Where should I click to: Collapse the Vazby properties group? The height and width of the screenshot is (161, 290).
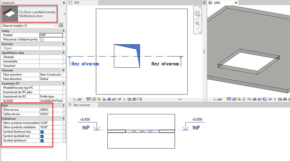[x=63, y=31]
